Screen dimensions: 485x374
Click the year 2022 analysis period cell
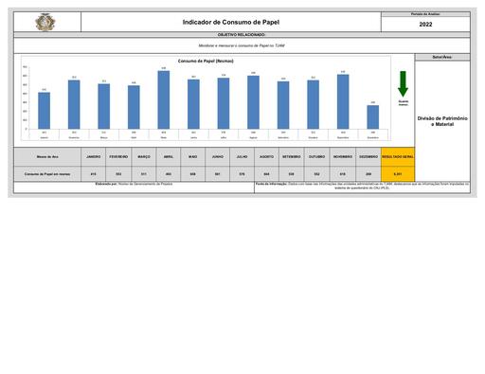tap(425, 25)
